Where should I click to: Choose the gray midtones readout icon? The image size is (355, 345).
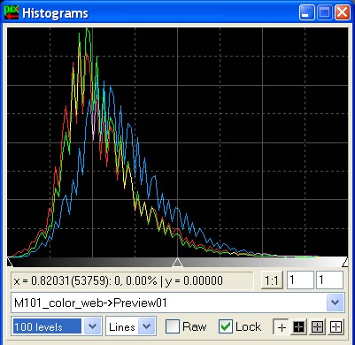[x=317, y=326]
